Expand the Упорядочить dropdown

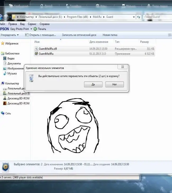click(x=10, y=35)
